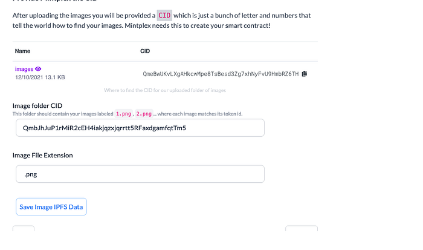Click the highlighted CID code badge
Image resolution: width=423 pixels, height=250 pixels.
[x=164, y=15]
